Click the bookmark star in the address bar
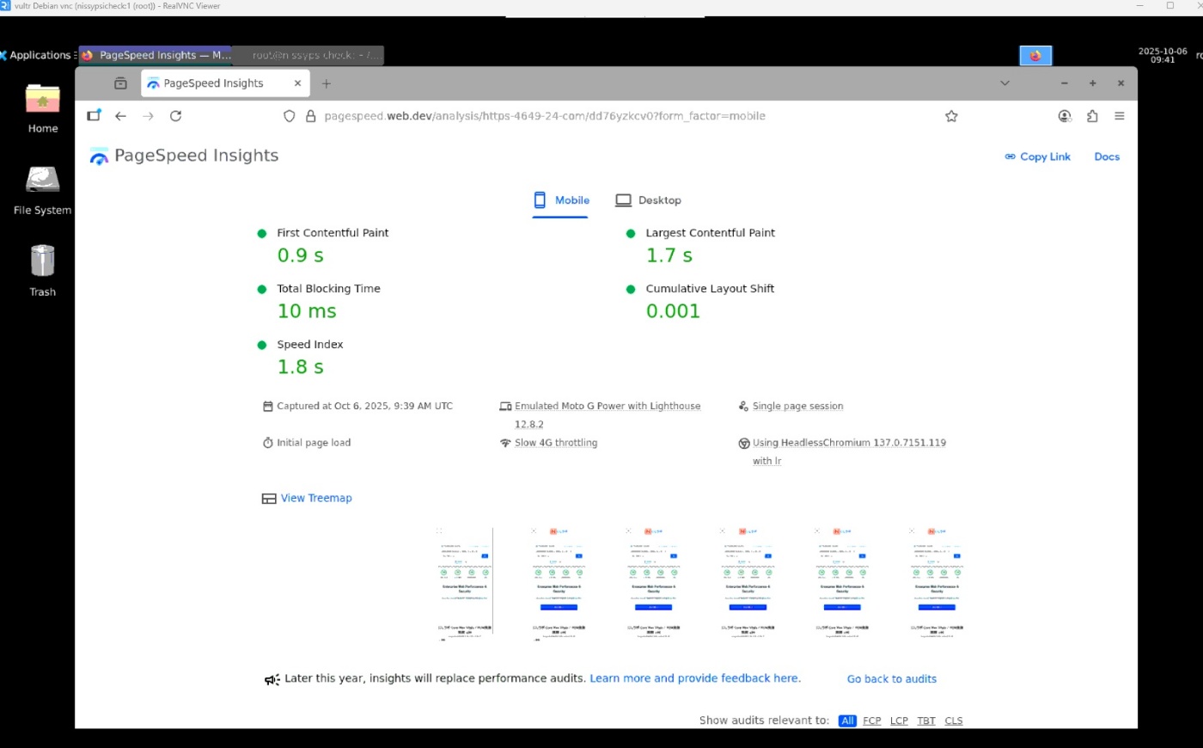 coord(951,115)
